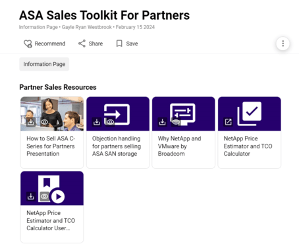
Task: Download the Objection handling document
Action: (x=97, y=122)
